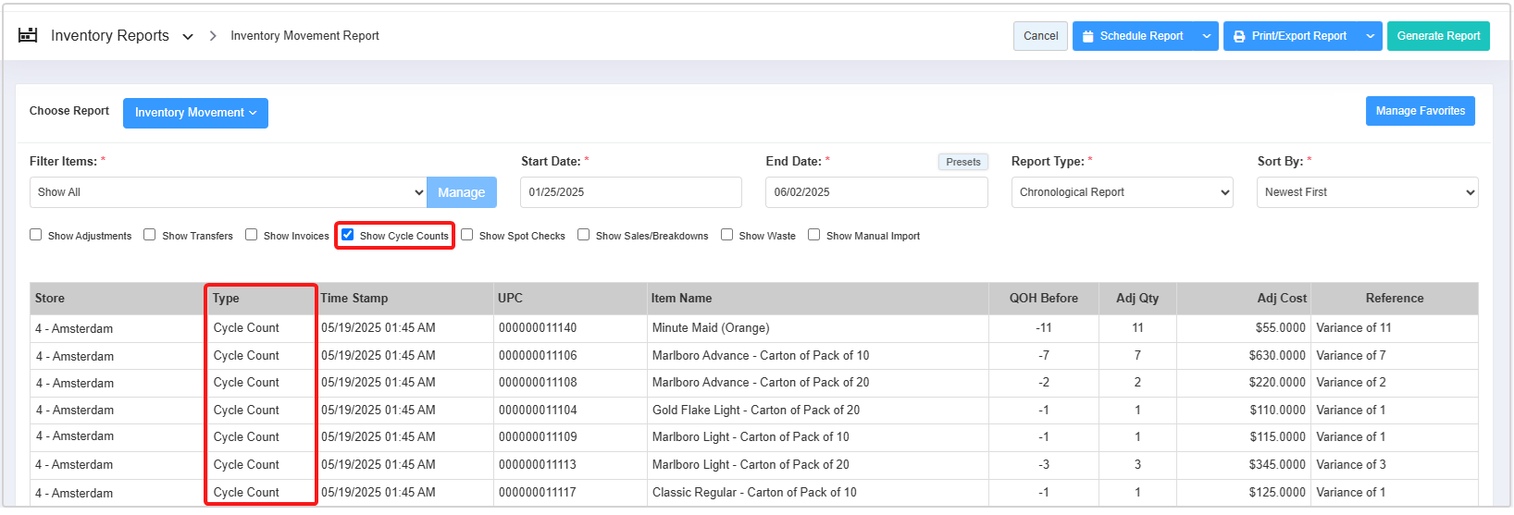1514x515 pixels.
Task: Tick the Show Waste checkbox
Action: (x=727, y=235)
